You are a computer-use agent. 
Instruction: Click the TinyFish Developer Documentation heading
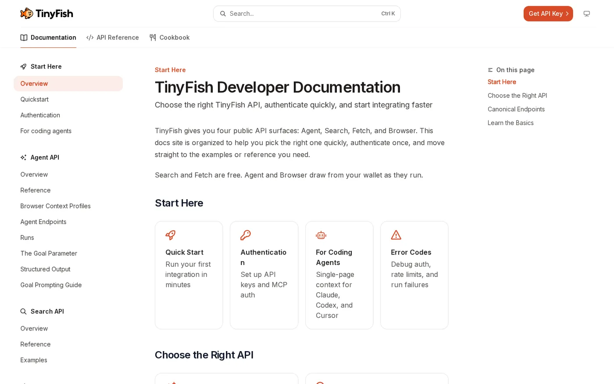(x=278, y=87)
